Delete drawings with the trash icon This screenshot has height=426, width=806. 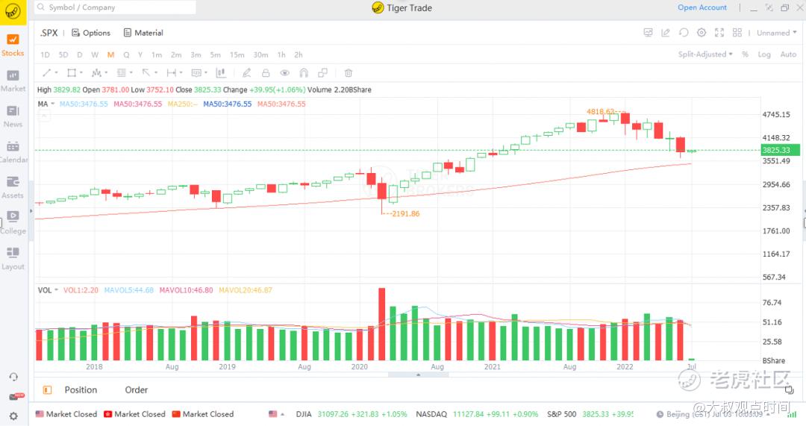point(348,73)
